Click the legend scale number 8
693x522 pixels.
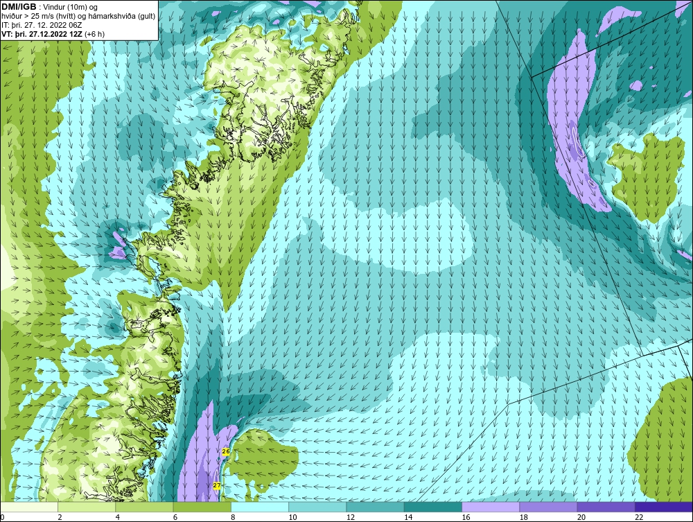coord(233,518)
